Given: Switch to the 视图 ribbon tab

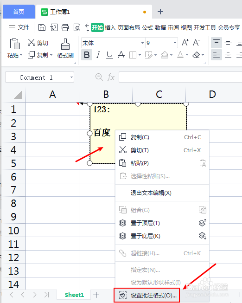Looking at the screenshot, I should 186,28.
